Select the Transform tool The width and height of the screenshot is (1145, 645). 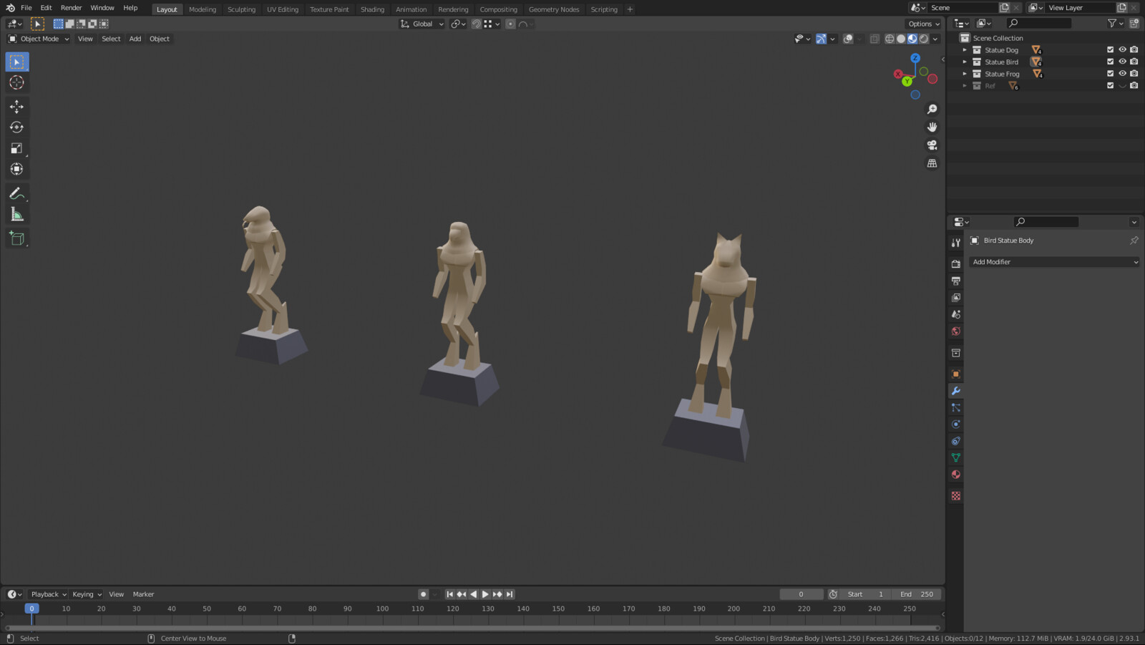click(17, 169)
